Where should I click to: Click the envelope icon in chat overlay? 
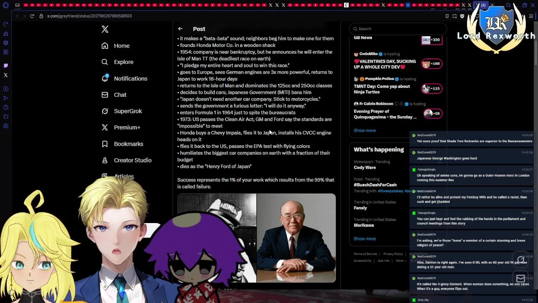(520, 279)
